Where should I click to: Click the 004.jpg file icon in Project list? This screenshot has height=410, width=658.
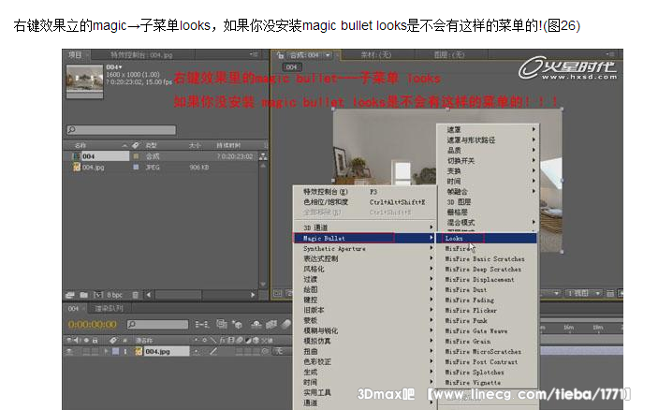(x=77, y=167)
